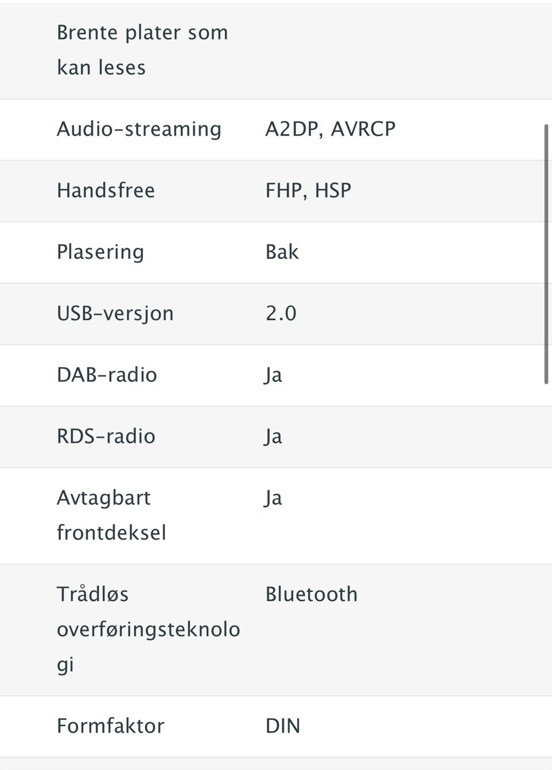
Task: Select the "Bak" placement value
Action: click(282, 252)
